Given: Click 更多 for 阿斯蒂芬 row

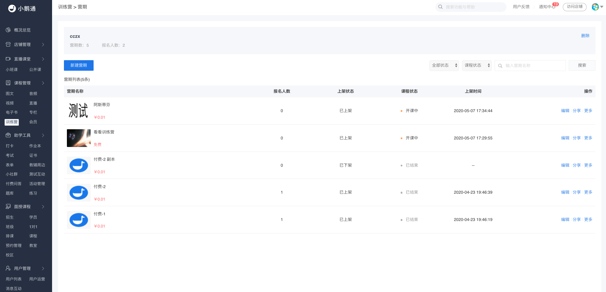Looking at the screenshot, I should coord(588,111).
